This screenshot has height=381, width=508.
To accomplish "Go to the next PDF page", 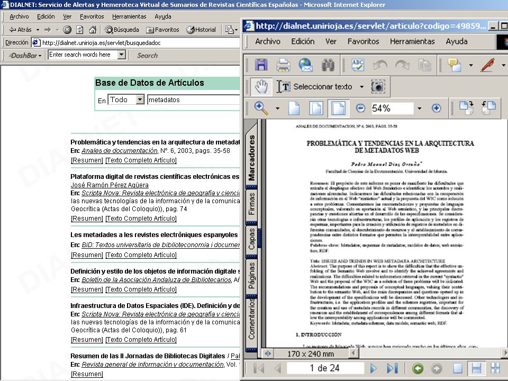I will pyautogui.click(x=373, y=368).
